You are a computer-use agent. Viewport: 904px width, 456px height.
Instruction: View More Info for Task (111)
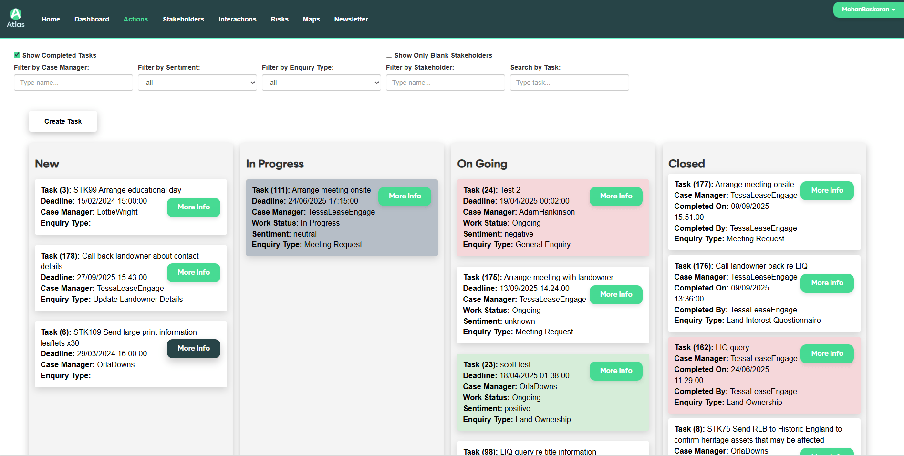point(405,196)
